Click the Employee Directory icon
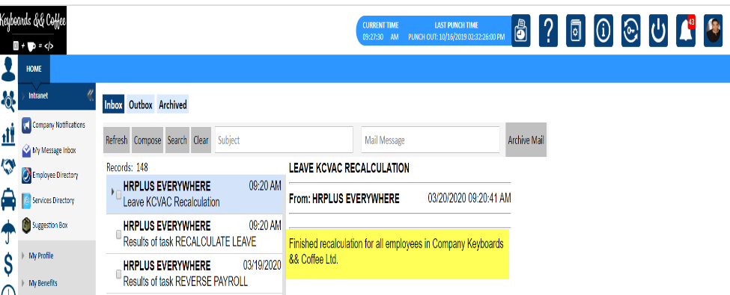730x295 pixels. (26, 176)
